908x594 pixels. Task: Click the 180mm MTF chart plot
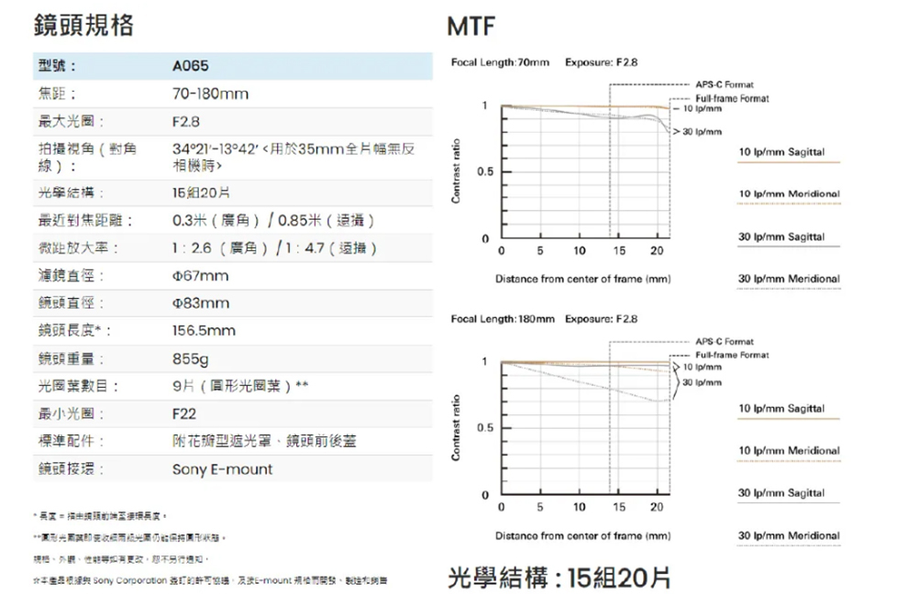point(585,428)
